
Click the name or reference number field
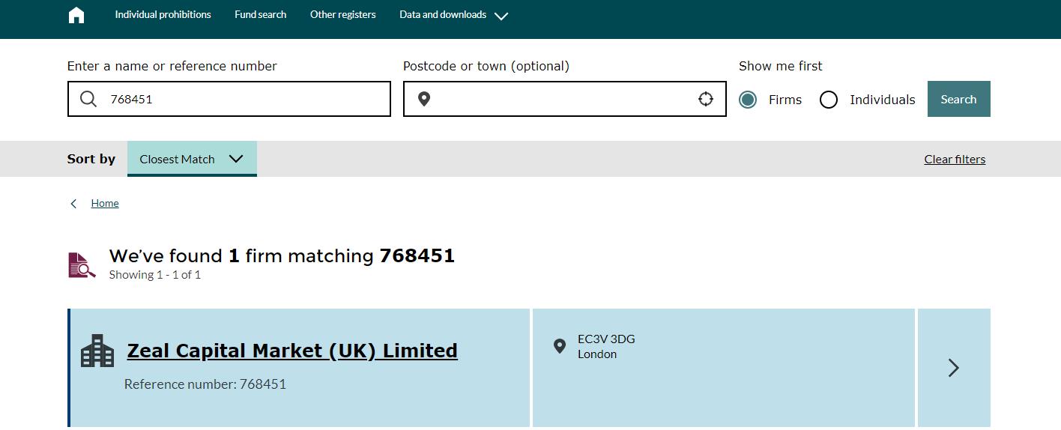coord(229,99)
